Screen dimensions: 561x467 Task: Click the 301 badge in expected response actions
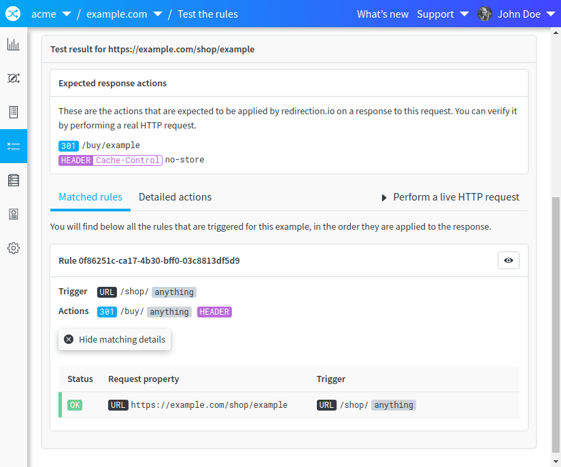click(x=69, y=146)
